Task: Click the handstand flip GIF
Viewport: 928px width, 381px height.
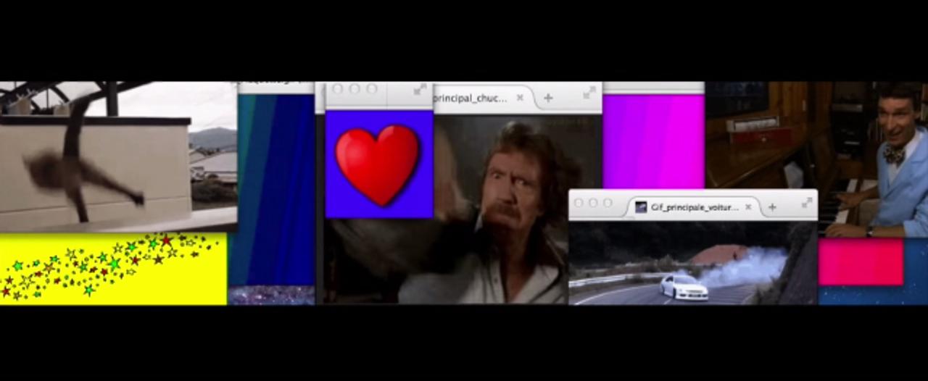Action: click(x=118, y=156)
